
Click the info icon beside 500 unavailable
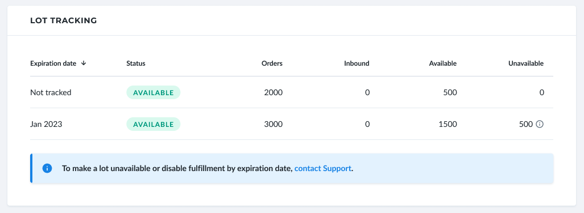click(x=539, y=124)
